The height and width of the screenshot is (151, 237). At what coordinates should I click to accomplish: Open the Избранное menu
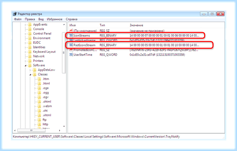(x=55, y=19)
